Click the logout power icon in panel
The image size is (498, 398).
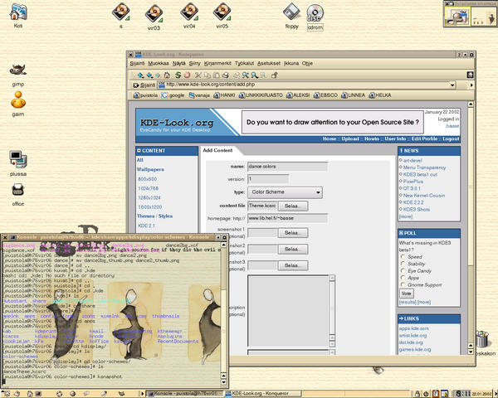pyautogui.click(x=426, y=394)
